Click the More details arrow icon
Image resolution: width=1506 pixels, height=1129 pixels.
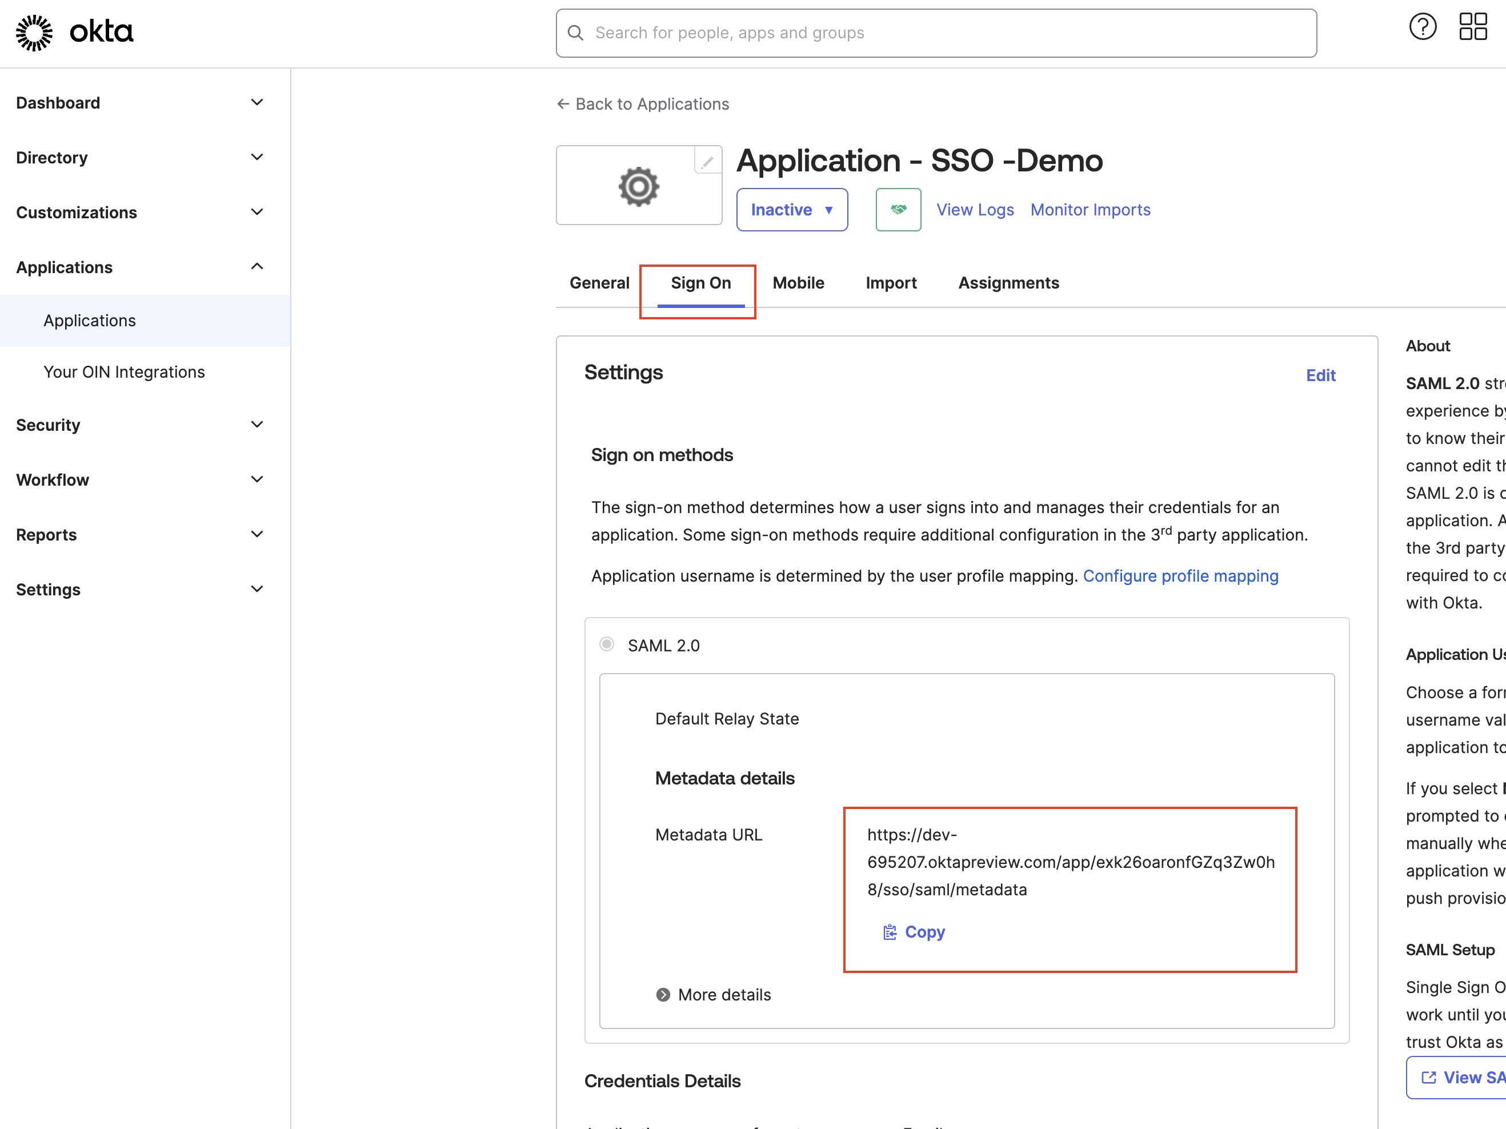[663, 995]
